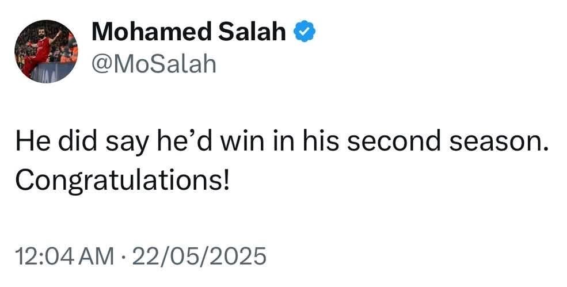This screenshot has width=567, height=287.
Task: Click the blue verified checkmark badge
Action: coord(304,32)
